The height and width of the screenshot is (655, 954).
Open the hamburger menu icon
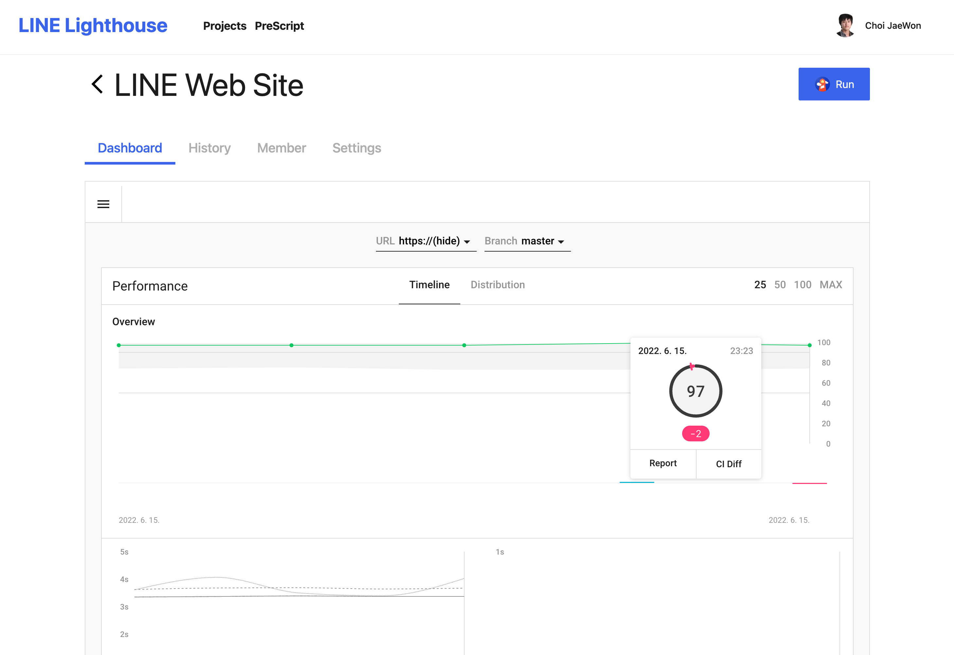click(x=103, y=204)
